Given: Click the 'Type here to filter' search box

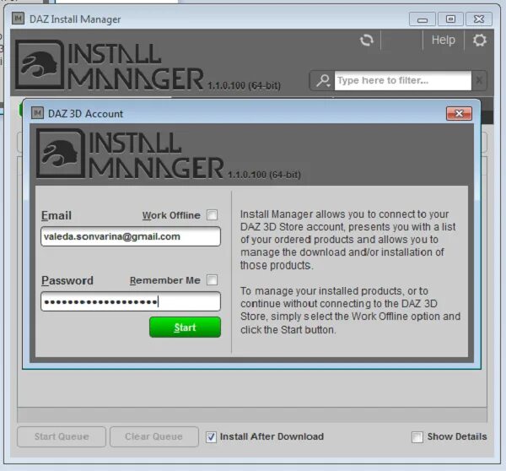Looking at the screenshot, I should click(403, 80).
